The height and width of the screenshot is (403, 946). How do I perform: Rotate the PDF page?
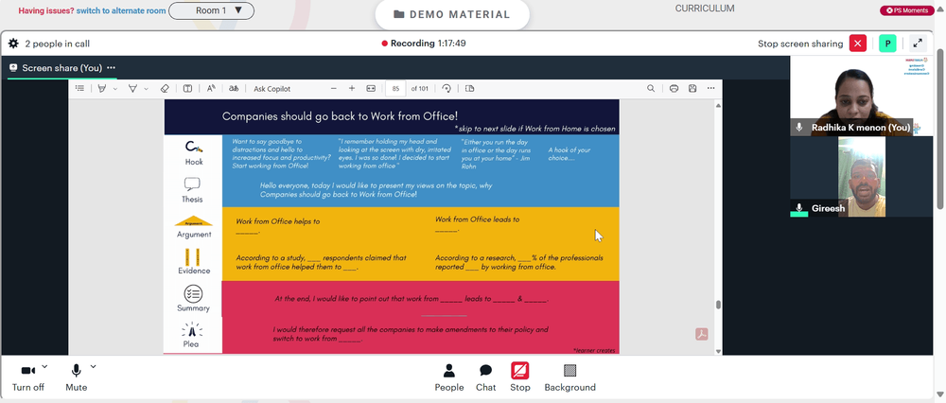447,88
